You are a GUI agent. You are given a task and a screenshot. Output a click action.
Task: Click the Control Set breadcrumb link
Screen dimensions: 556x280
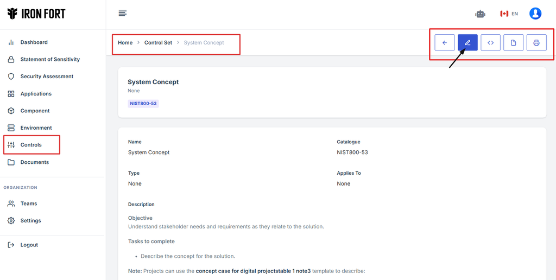click(x=158, y=43)
